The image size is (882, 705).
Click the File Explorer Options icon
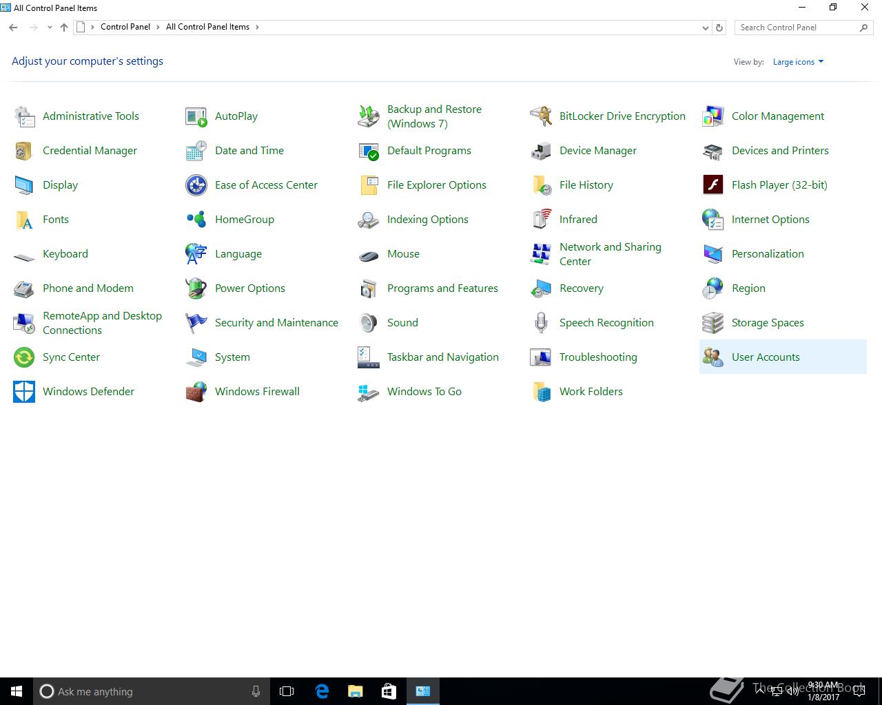coord(369,185)
